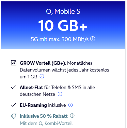Click 'Mit dem O2 Kombi-Vorteil' text

pyautogui.click(x=46, y=124)
